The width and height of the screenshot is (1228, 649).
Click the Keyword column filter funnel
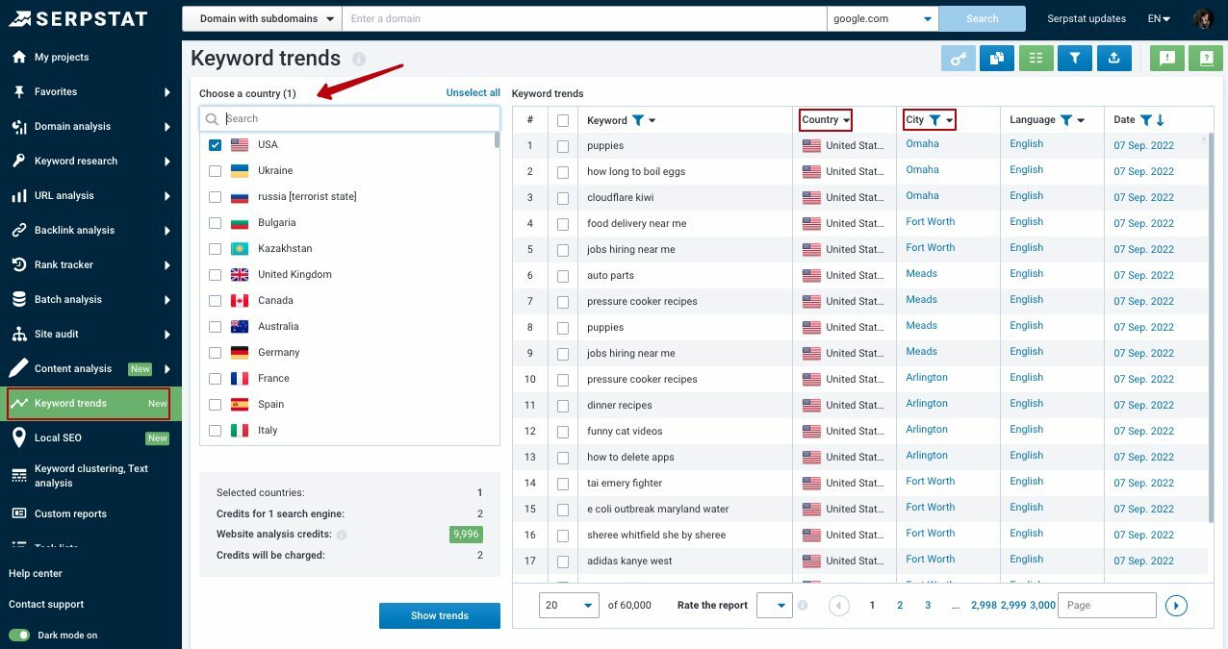click(637, 120)
